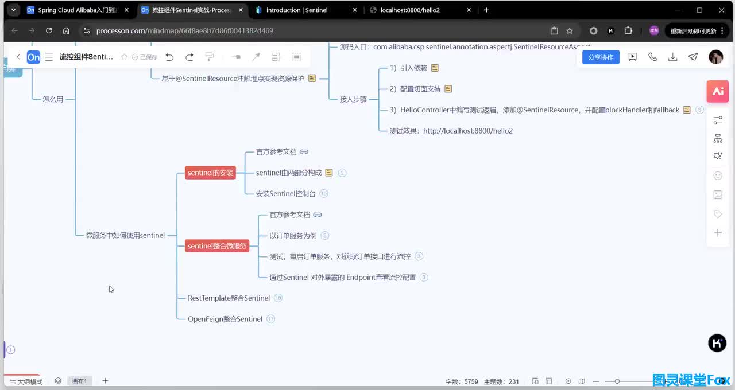Click the round K floating button
The width and height of the screenshot is (735, 390).
pyautogui.click(x=717, y=343)
